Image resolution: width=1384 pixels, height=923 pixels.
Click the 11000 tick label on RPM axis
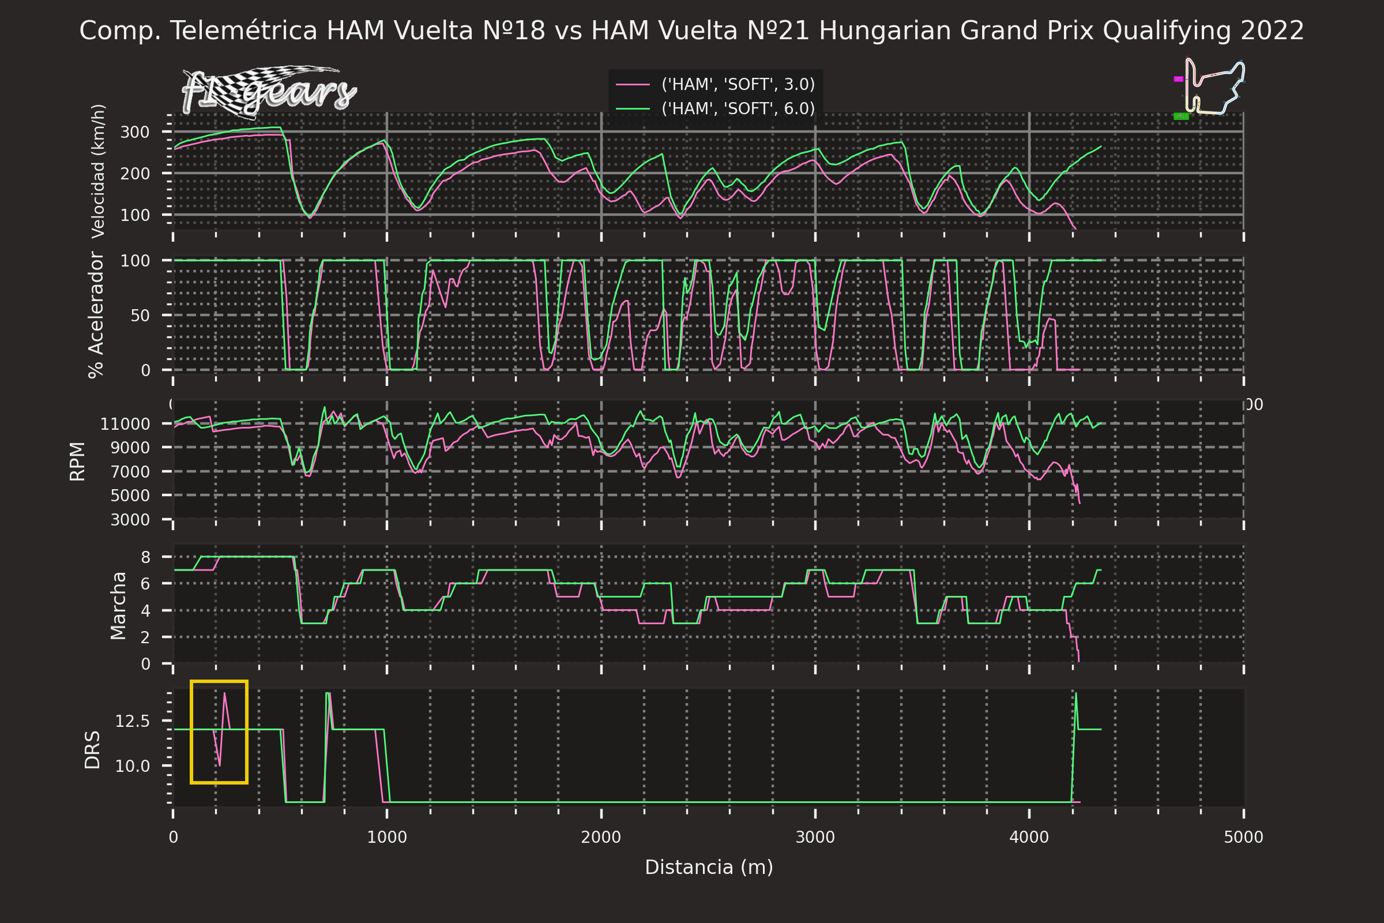coord(125,424)
